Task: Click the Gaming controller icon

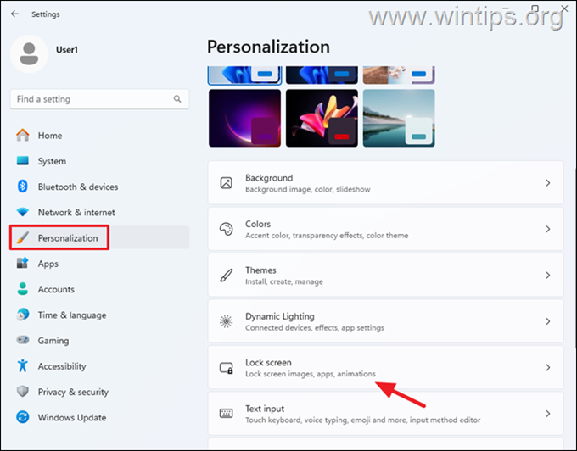Action: coord(22,340)
